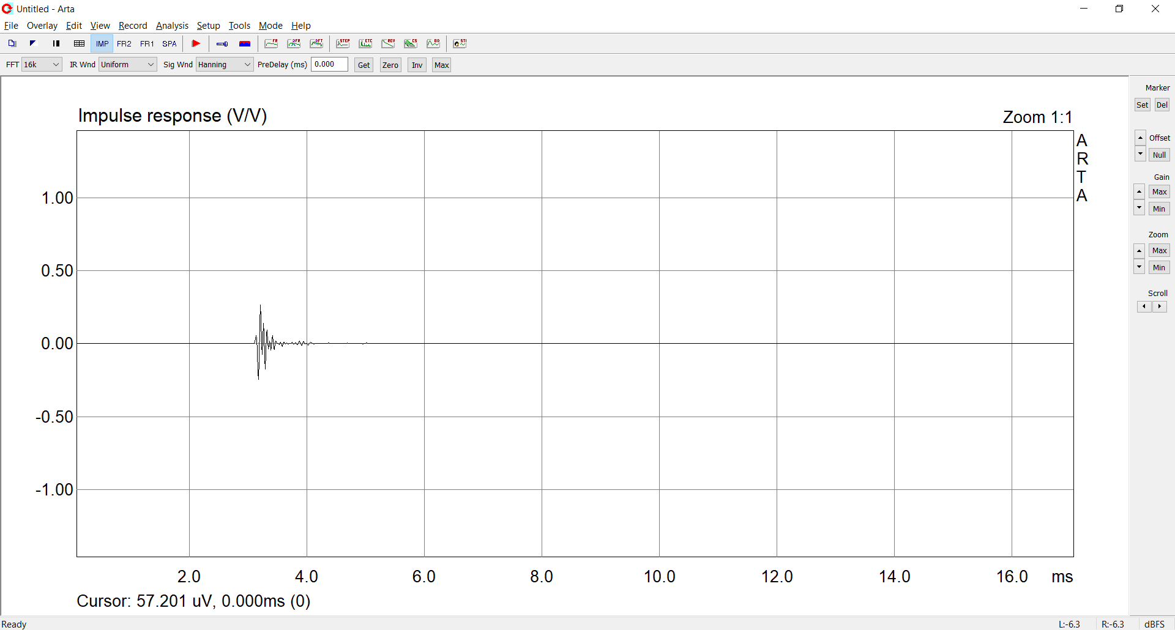
Task: Open the grid/table setup icon
Action: tap(79, 43)
